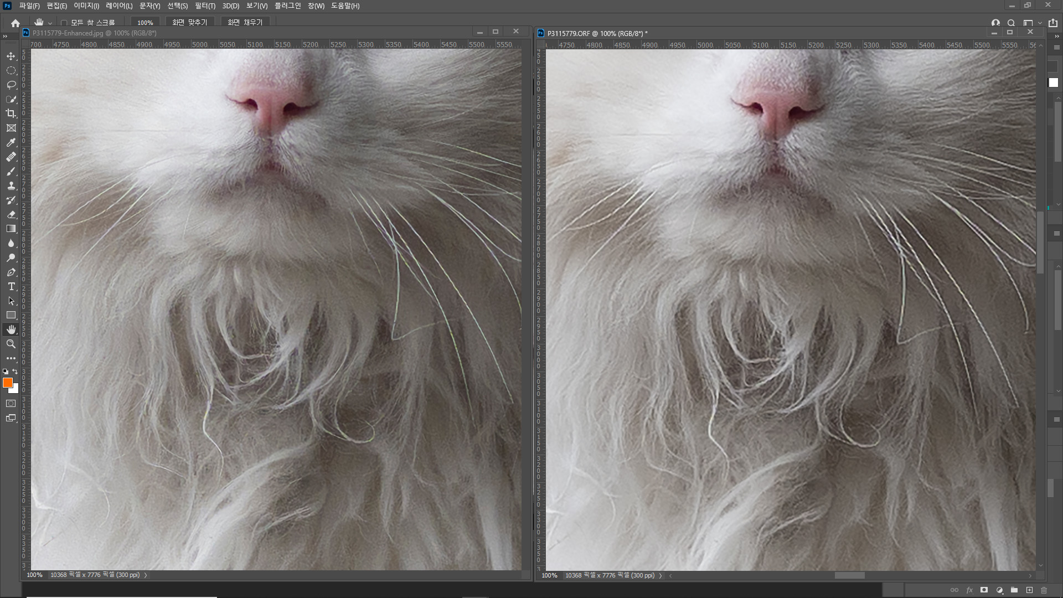The height and width of the screenshot is (598, 1063).
Task: Open Hand tool preset dropdown arrow
Action: (x=50, y=23)
